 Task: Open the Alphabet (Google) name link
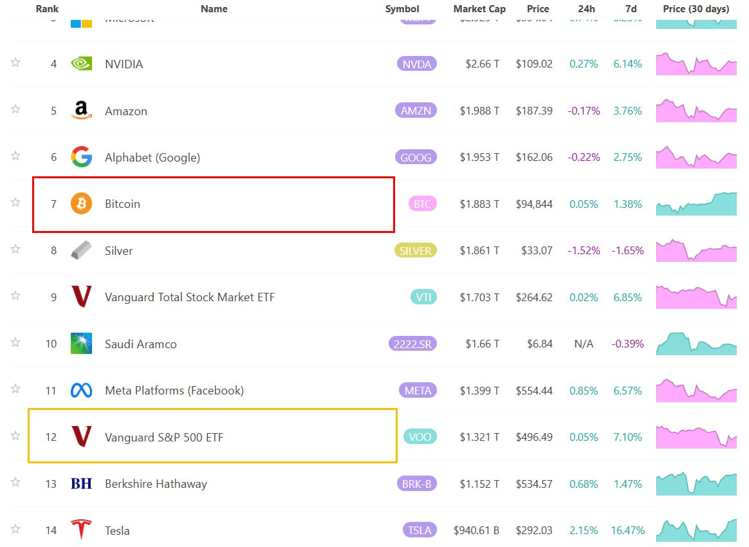153,158
